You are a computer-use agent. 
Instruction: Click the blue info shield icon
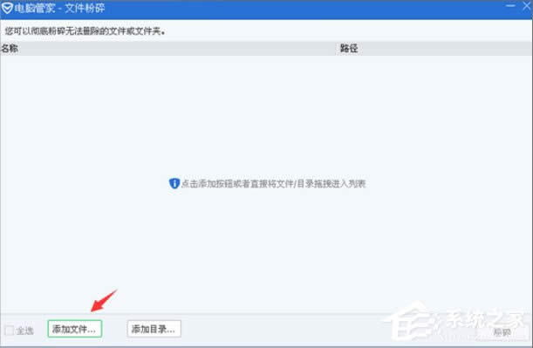[x=174, y=183]
